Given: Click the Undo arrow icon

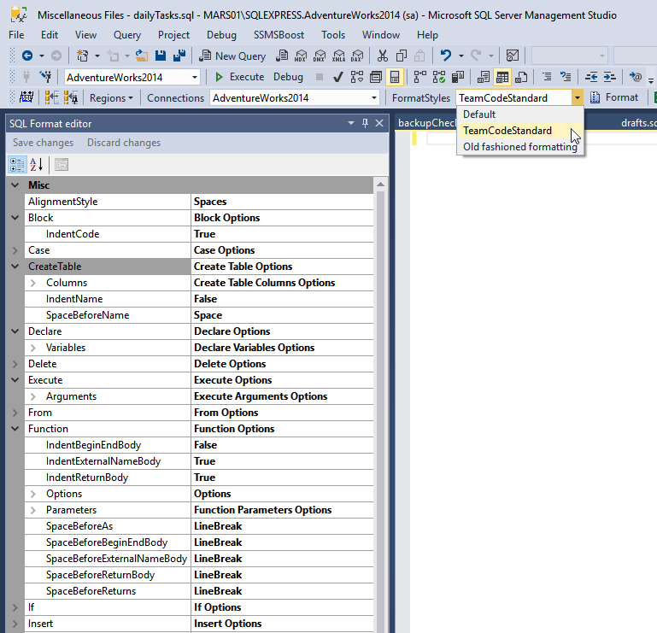Looking at the screenshot, I should [446, 56].
